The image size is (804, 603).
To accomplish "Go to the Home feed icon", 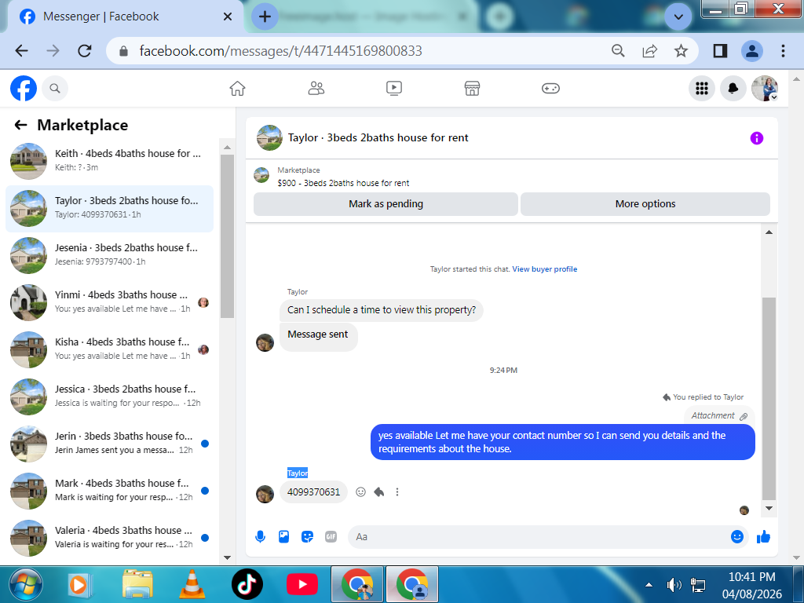I will pyautogui.click(x=237, y=88).
